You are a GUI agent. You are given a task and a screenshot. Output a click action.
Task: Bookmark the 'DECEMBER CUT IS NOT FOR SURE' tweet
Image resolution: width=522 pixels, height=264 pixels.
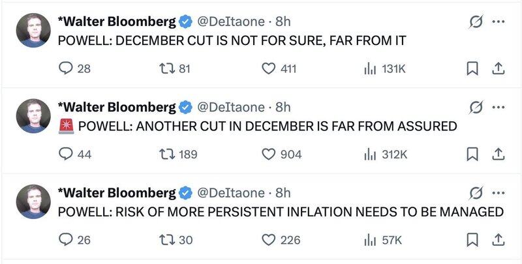point(474,68)
